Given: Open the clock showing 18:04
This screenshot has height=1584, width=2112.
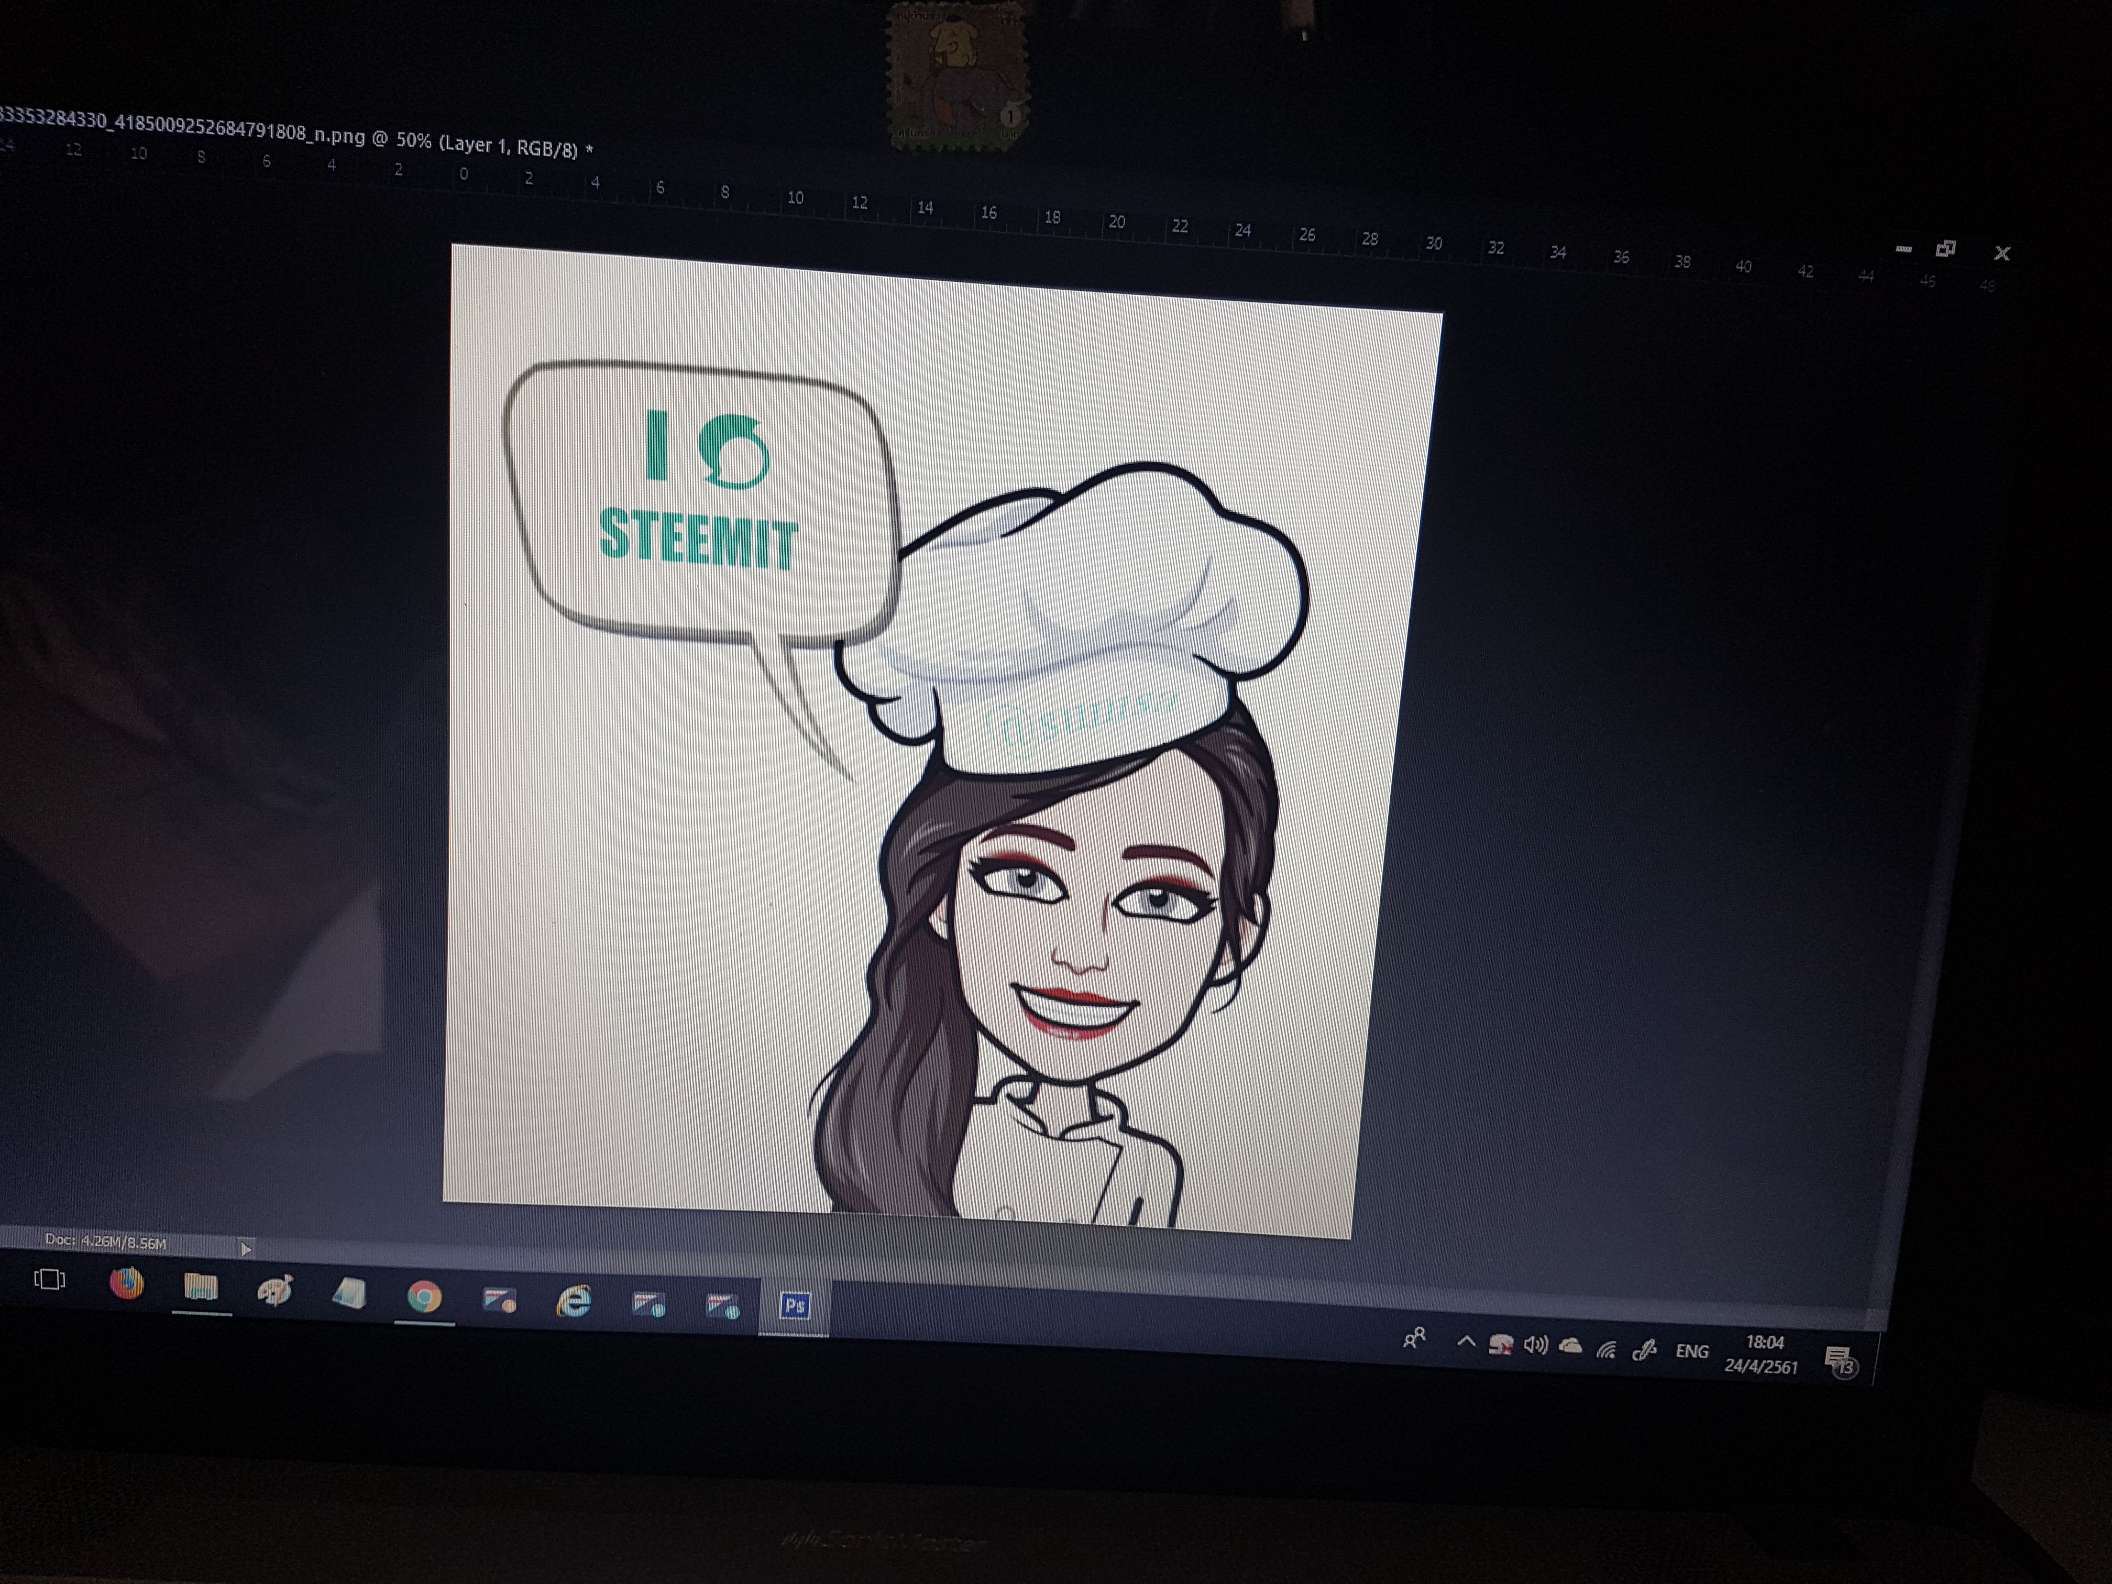Looking at the screenshot, I should [1762, 1354].
